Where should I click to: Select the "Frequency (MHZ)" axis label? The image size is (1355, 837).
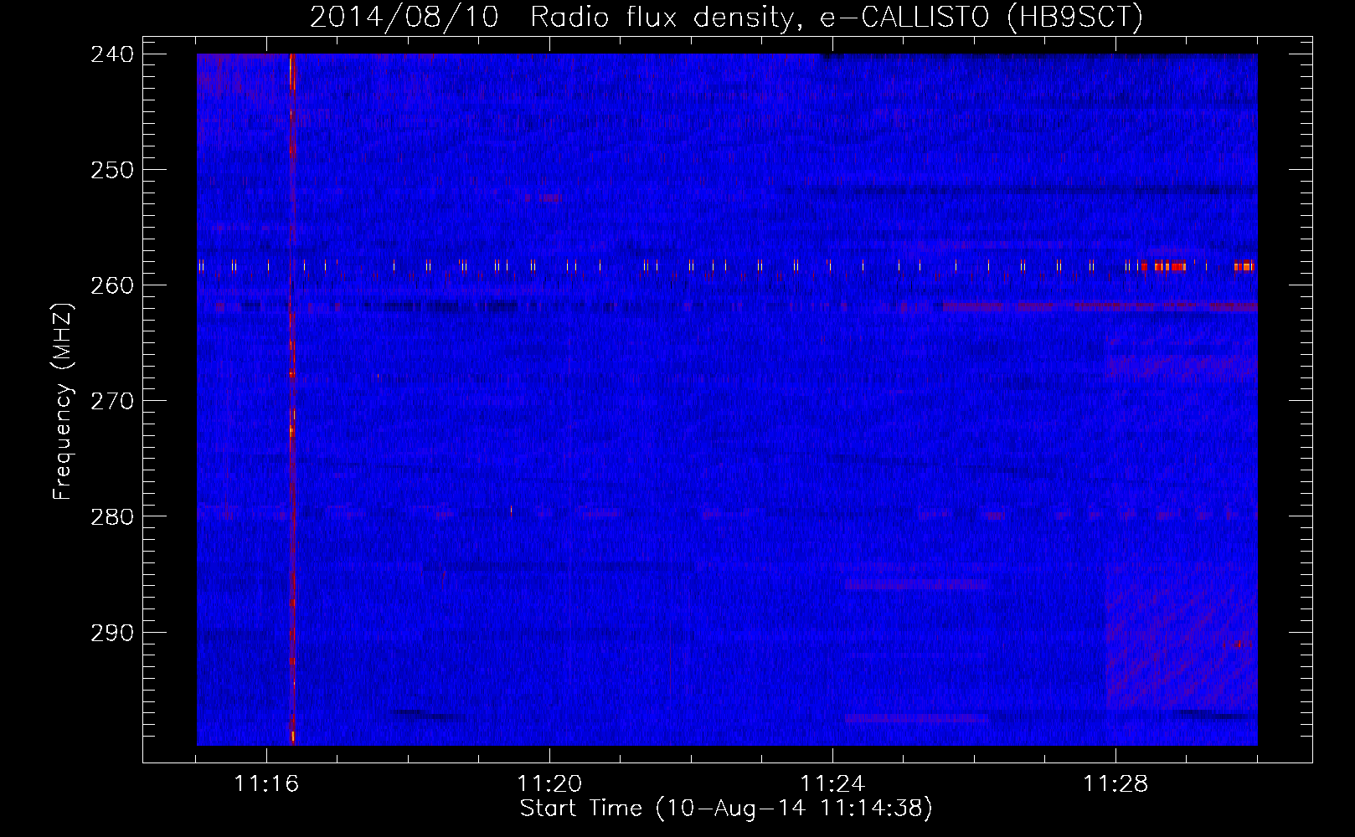pos(63,401)
